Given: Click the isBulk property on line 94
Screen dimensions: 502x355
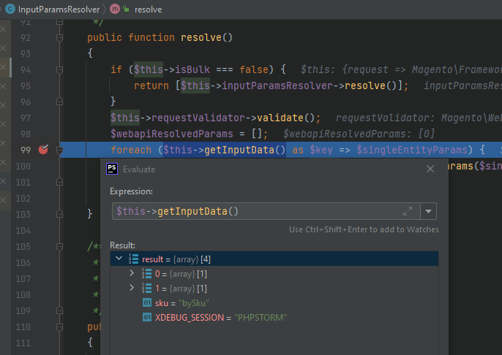Looking at the screenshot, I should [x=192, y=69].
